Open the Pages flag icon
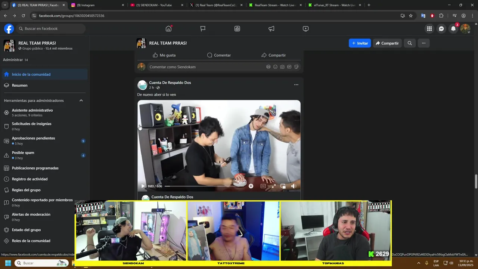 [x=203, y=29]
